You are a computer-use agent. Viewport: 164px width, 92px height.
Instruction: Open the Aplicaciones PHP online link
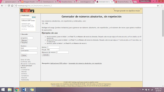(59, 63)
